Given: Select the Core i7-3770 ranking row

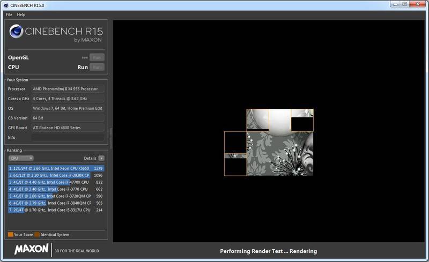Looking at the screenshot, I should pos(56,189).
